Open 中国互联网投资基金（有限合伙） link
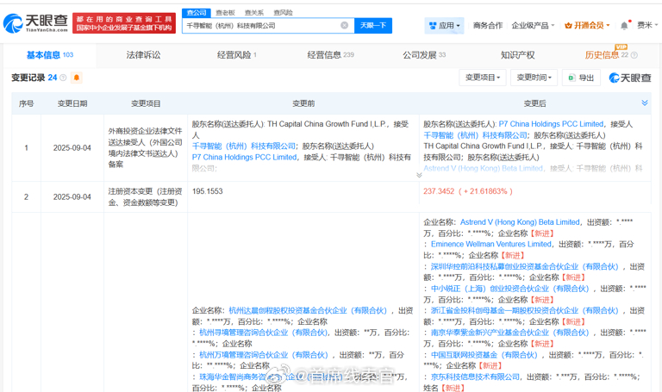 (484, 355)
